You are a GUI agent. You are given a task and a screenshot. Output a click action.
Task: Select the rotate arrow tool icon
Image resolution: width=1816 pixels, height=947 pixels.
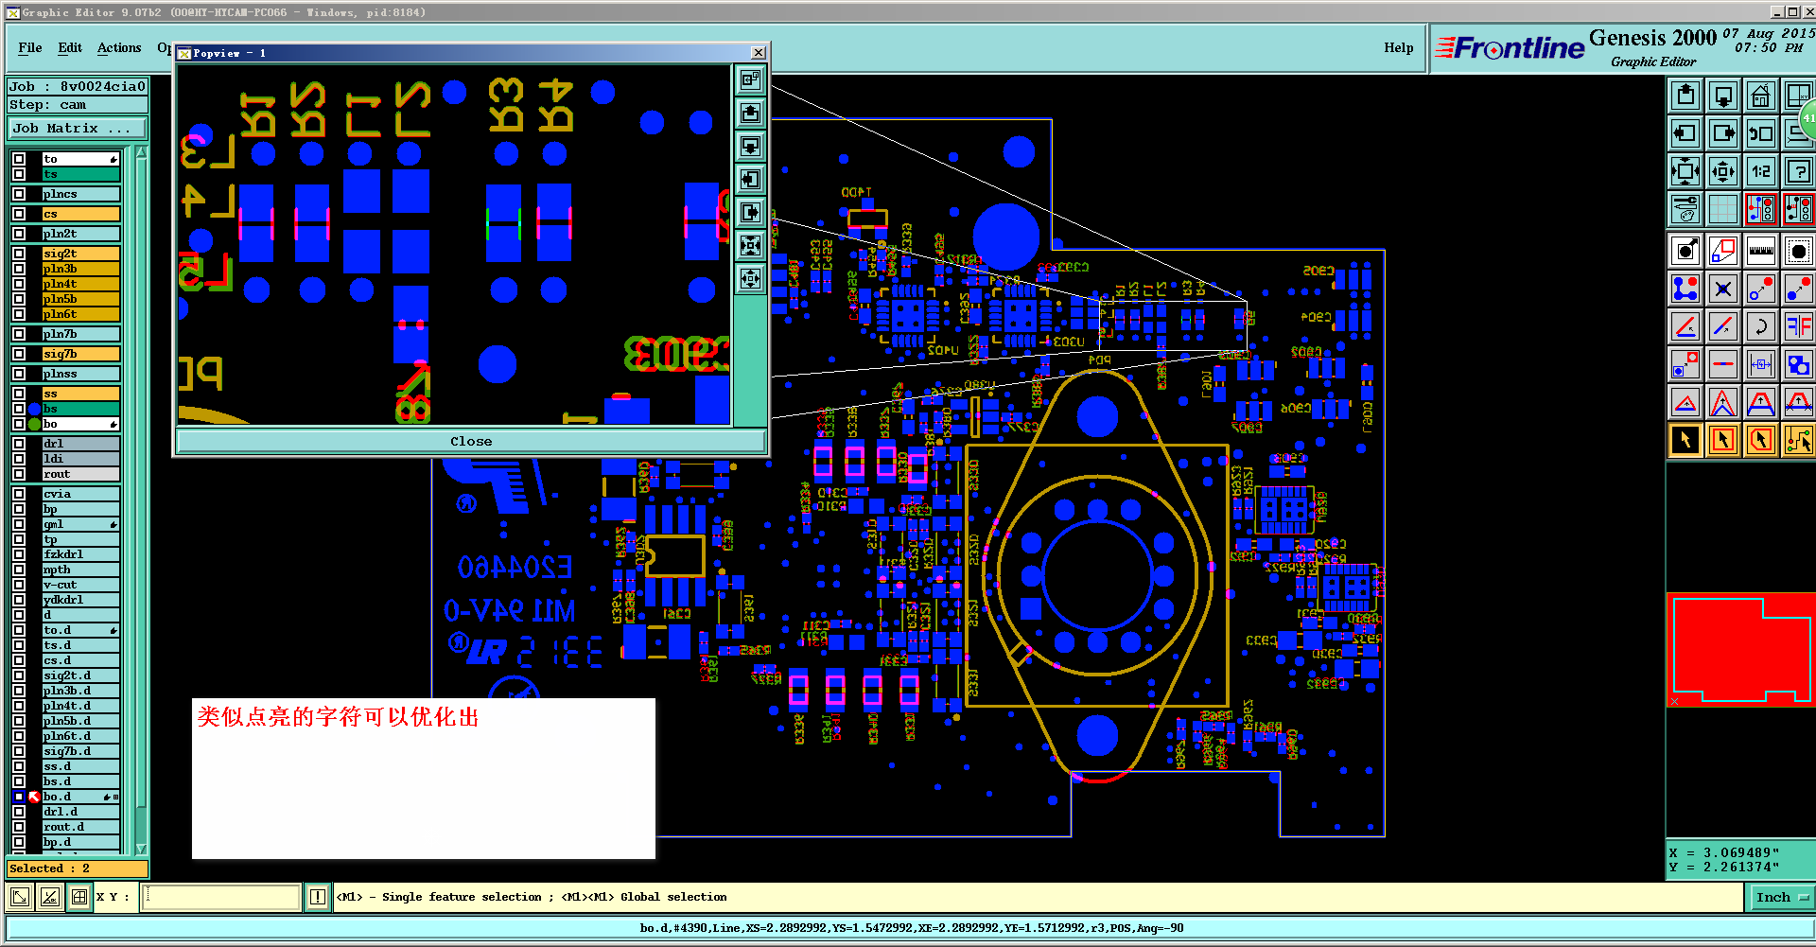click(x=1760, y=326)
